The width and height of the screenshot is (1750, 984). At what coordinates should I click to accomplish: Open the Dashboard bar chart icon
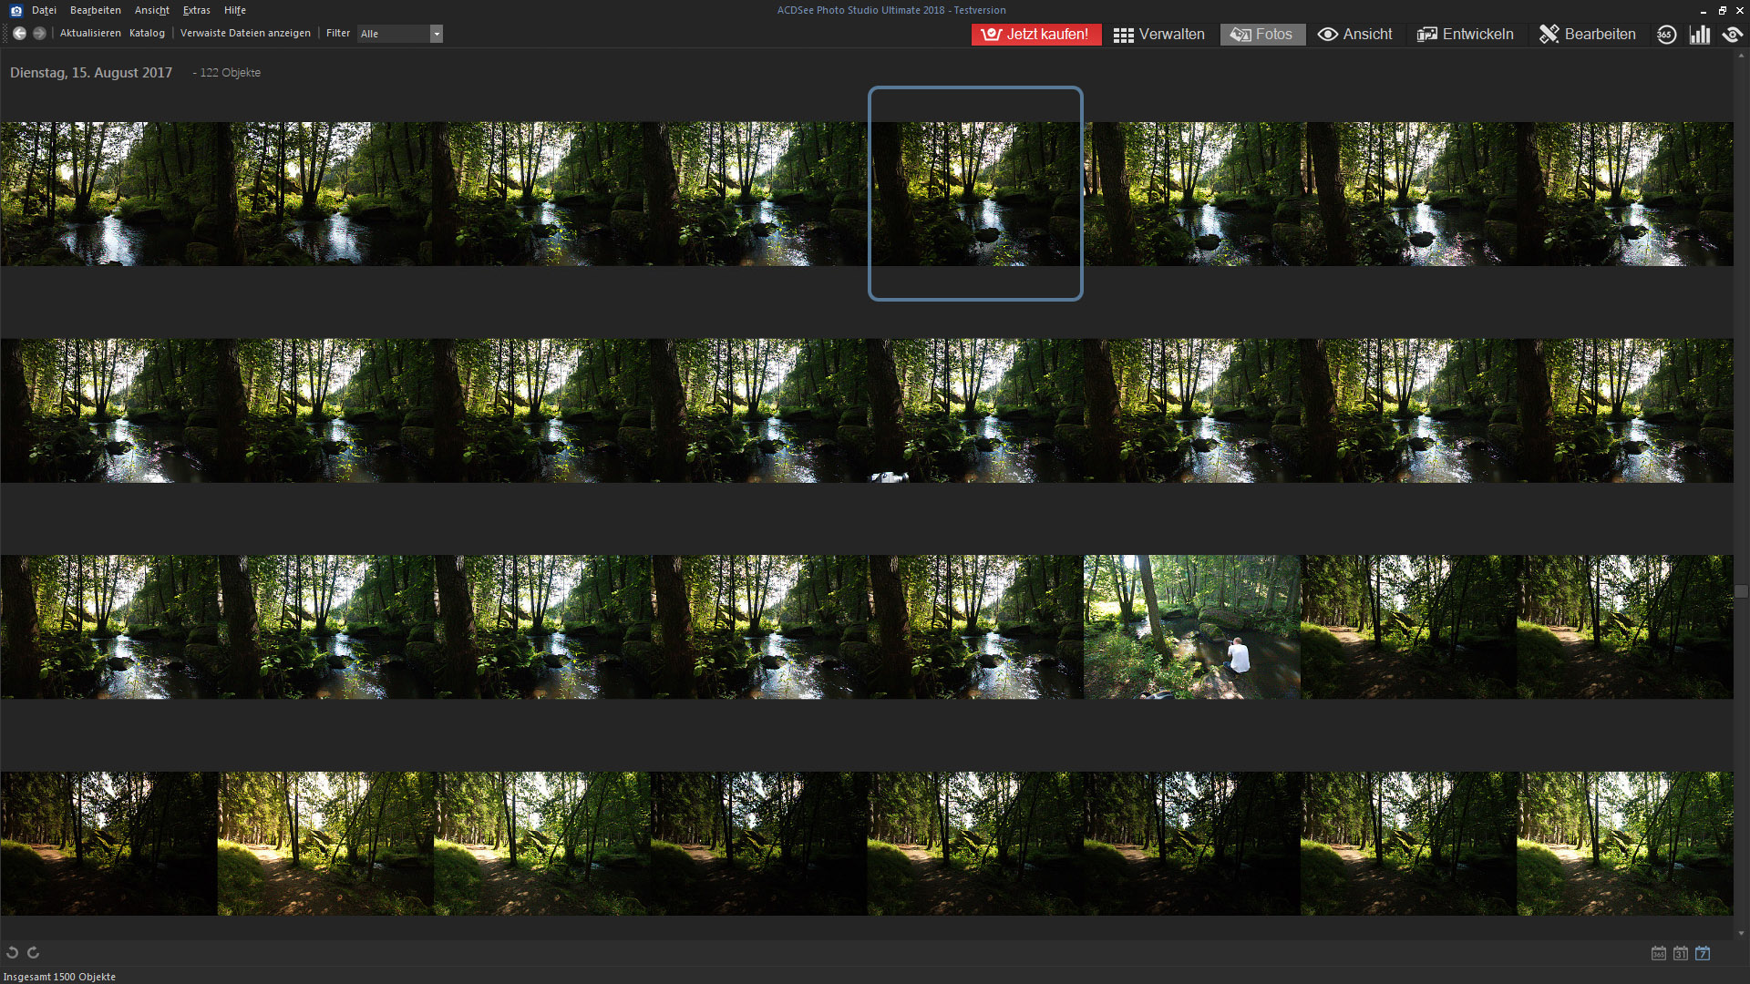pyautogui.click(x=1700, y=35)
